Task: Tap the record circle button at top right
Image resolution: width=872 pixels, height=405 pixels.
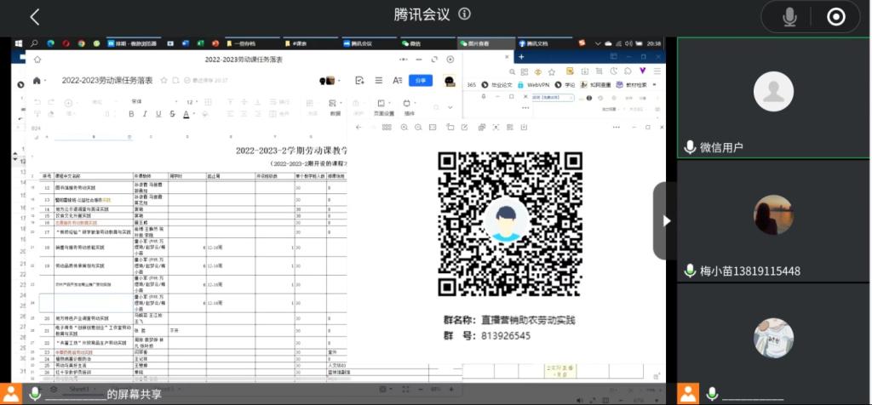Action: tap(836, 17)
